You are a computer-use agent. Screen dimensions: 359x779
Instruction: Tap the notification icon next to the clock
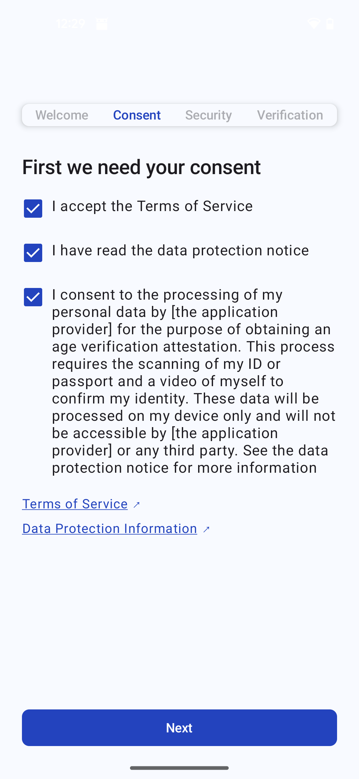click(x=102, y=24)
